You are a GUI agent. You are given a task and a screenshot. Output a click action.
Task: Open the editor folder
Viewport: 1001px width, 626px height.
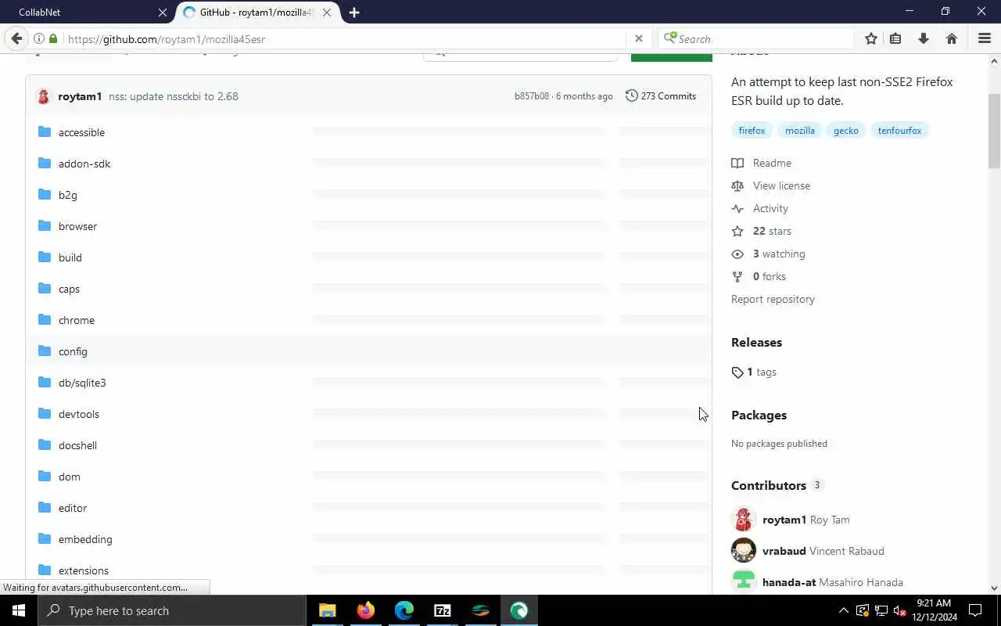tap(73, 508)
